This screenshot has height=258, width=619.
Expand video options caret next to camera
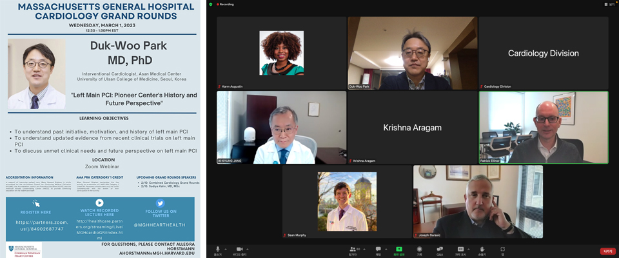click(x=248, y=249)
